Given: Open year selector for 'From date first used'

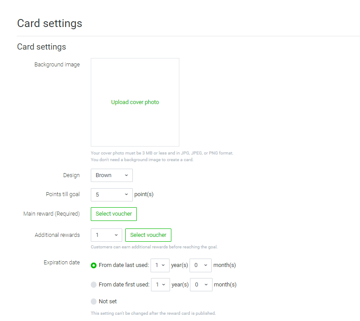Looking at the screenshot, I should point(160,284).
